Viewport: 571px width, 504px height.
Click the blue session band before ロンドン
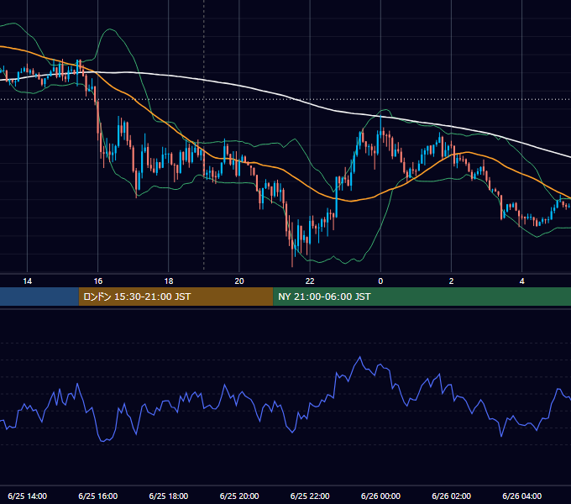[39, 297]
